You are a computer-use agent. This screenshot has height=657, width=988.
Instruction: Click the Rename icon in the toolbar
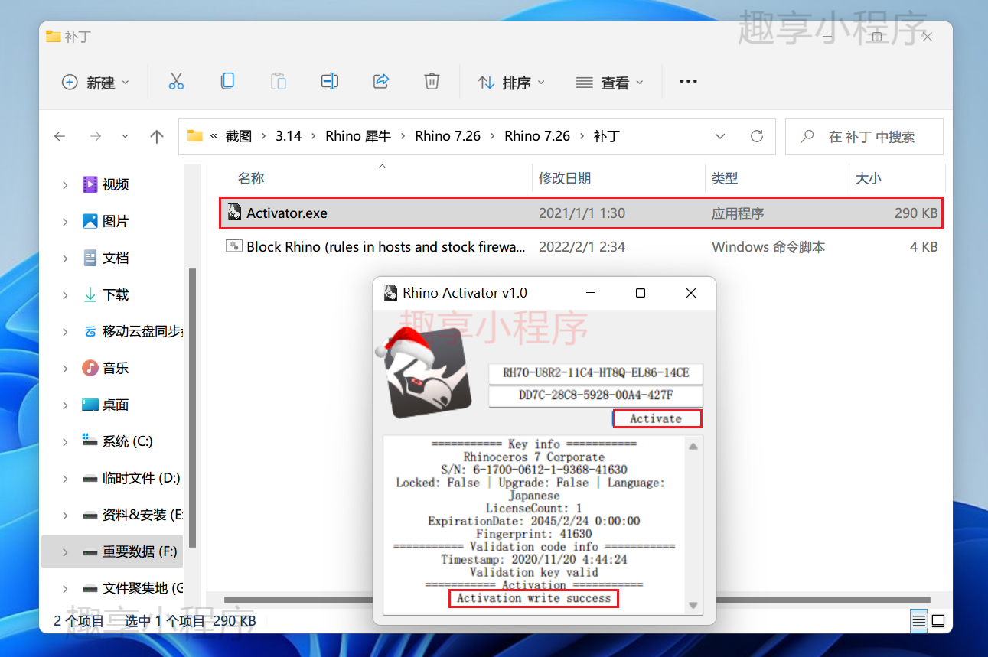click(330, 82)
